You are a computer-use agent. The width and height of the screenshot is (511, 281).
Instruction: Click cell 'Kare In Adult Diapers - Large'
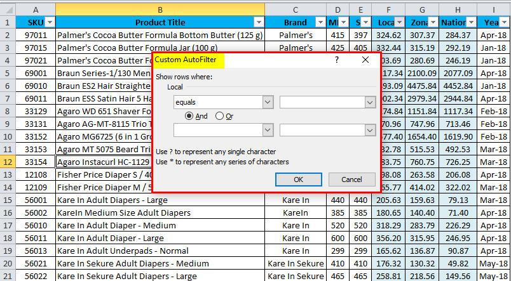tap(160, 200)
